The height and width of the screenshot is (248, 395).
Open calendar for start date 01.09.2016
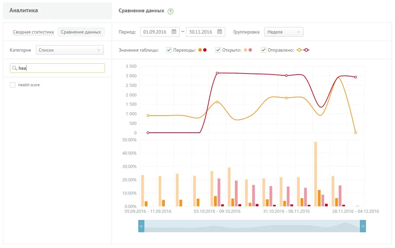[x=174, y=32]
